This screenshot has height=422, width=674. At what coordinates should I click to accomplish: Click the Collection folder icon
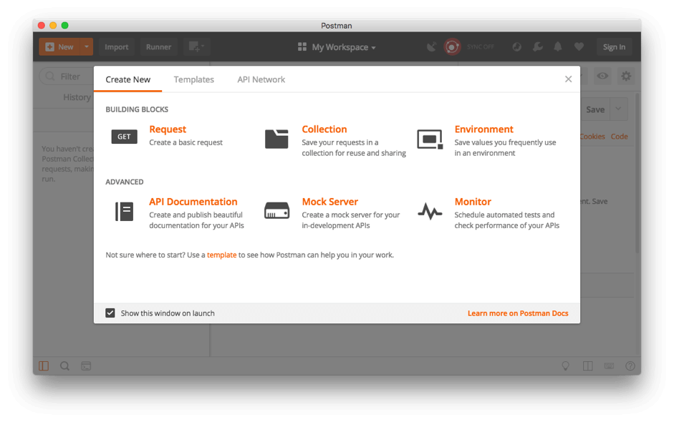(276, 138)
